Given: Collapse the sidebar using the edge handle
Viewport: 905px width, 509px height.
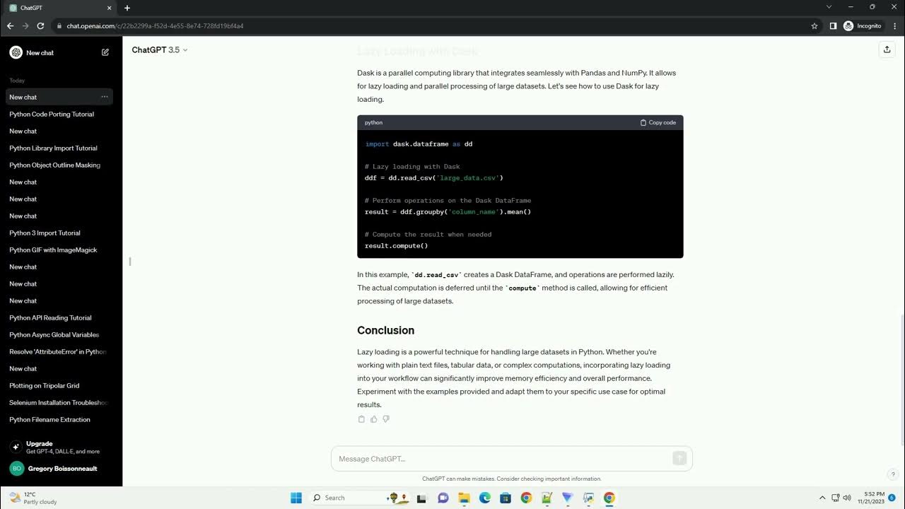Looking at the screenshot, I should click(130, 262).
